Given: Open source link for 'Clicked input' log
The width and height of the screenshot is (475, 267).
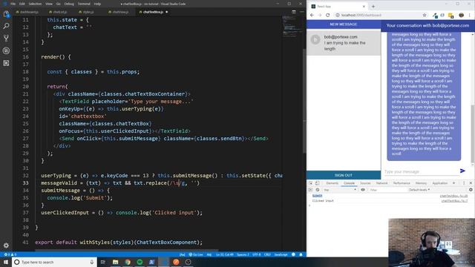Looking at the screenshot, I should coord(454,201).
